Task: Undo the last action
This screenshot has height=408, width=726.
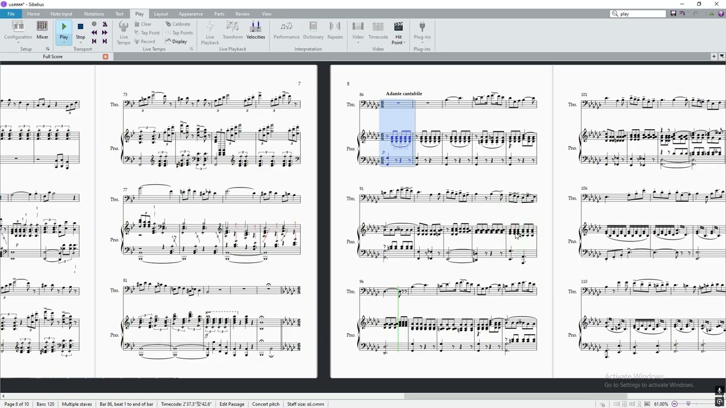Action: coord(682,14)
